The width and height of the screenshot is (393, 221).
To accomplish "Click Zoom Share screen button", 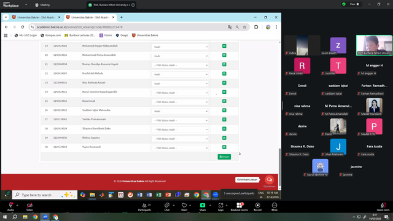I will point(203,207).
